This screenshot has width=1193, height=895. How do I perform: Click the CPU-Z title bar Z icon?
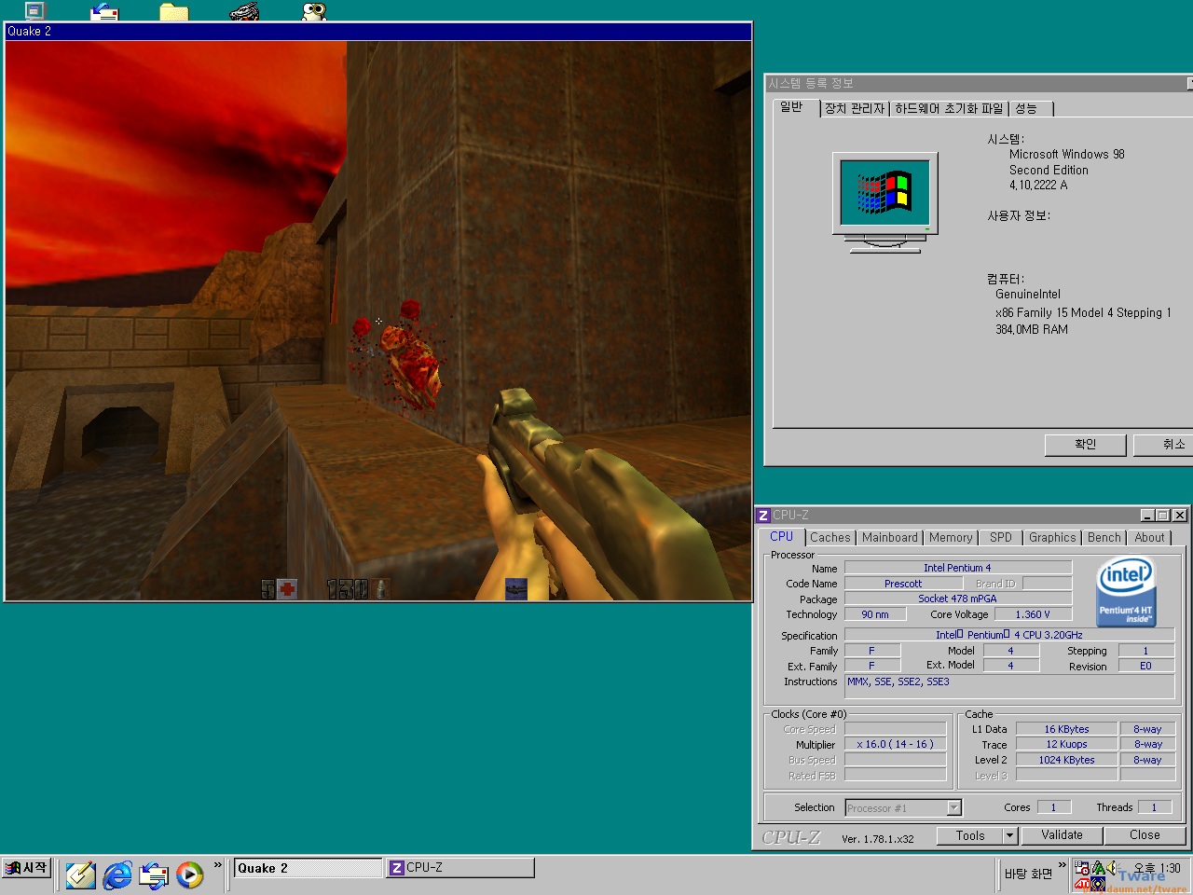[763, 515]
